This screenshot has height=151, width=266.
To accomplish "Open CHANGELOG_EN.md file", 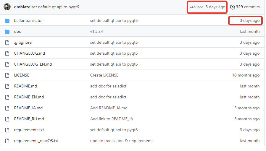I will pyautogui.click(x=33, y=64).
